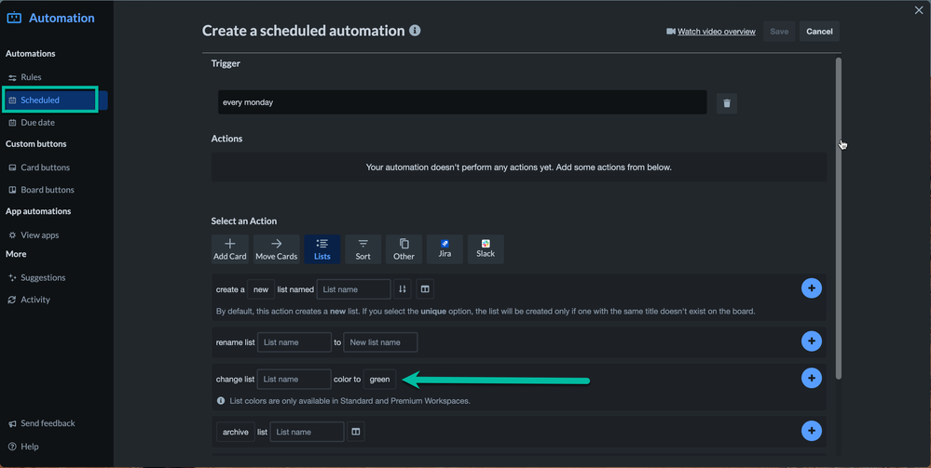This screenshot has height=468, width=931.
Task: Open Activity log in sidebar
Action: click(x=29, y=300)
